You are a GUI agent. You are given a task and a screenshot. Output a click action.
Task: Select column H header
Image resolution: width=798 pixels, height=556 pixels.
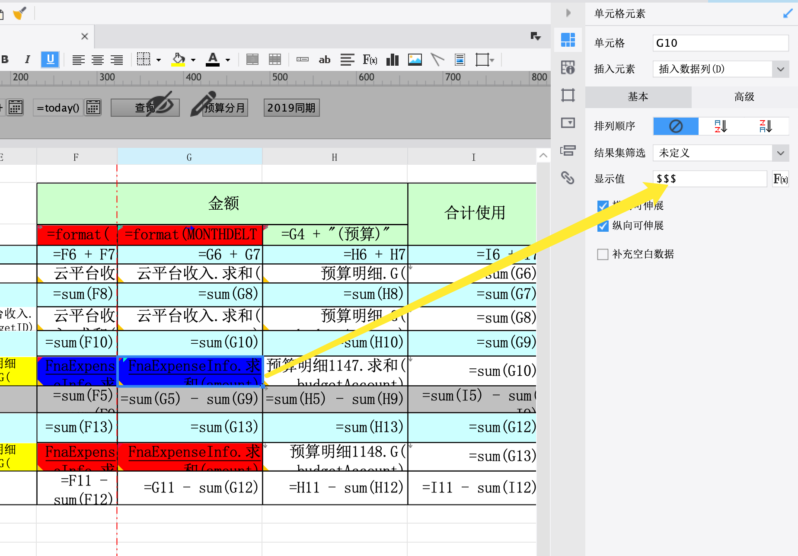pyautogui.click(x=335, y=157)
